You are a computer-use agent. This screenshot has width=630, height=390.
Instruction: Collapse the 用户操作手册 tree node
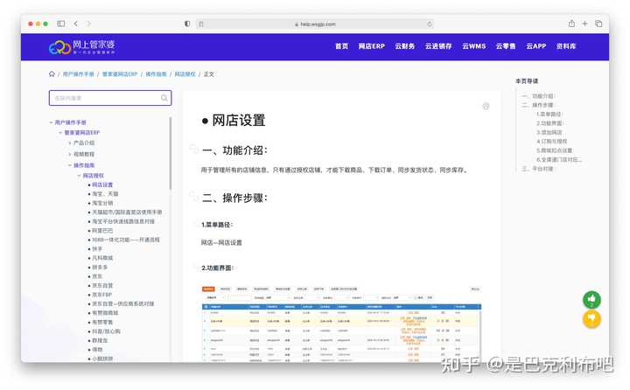click(x=51, y=122)
